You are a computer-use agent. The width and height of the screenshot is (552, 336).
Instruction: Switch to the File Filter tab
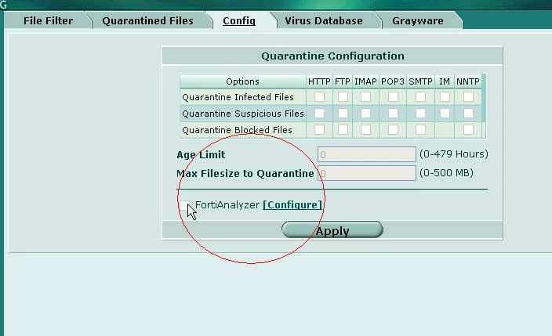coord(49,21)
